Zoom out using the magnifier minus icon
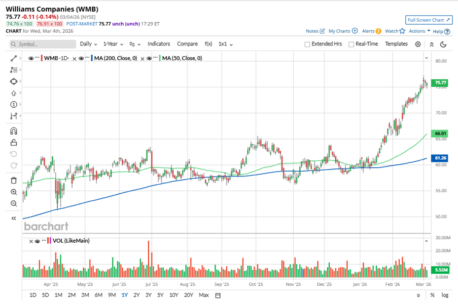 tap(14, 203)
